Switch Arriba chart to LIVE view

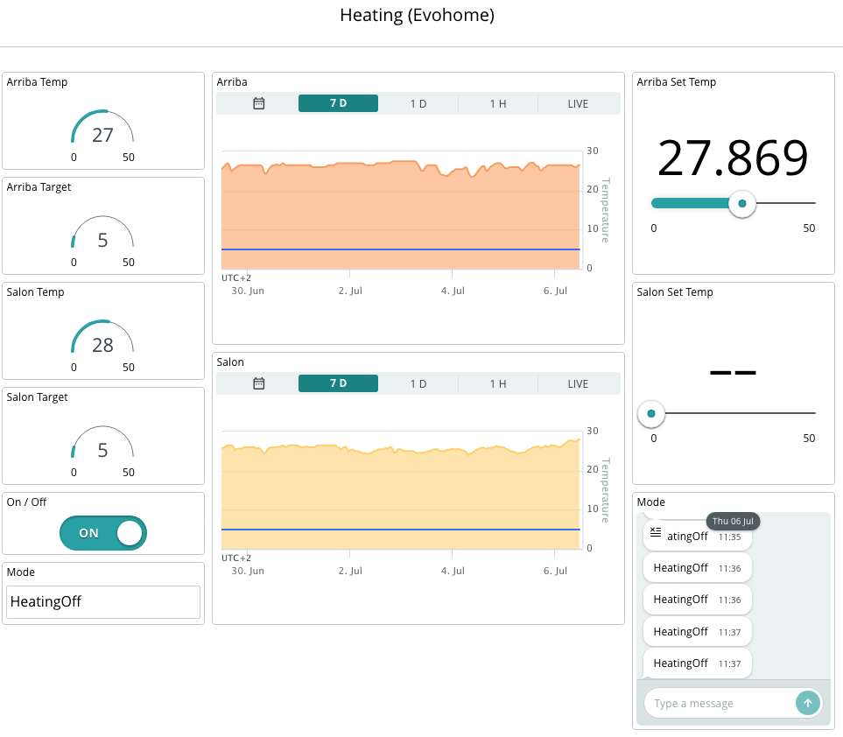(578, 103)
